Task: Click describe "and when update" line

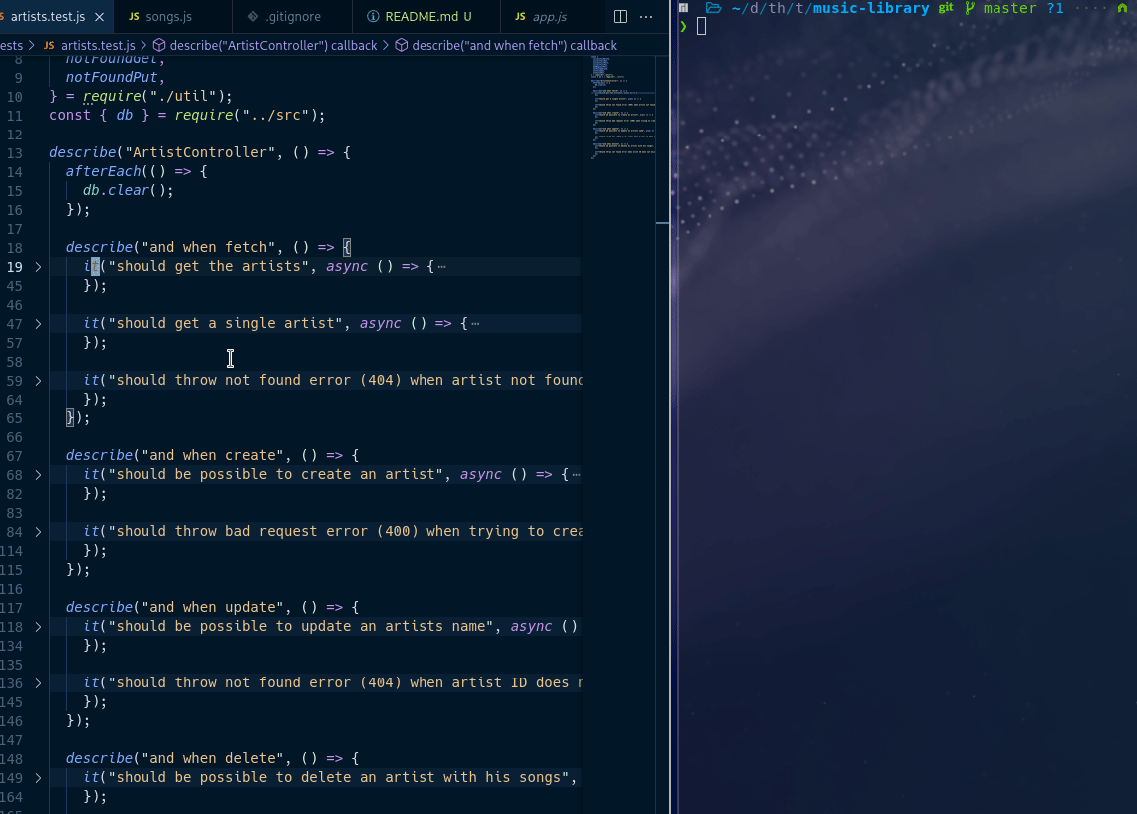Action: tap(212, 607)
